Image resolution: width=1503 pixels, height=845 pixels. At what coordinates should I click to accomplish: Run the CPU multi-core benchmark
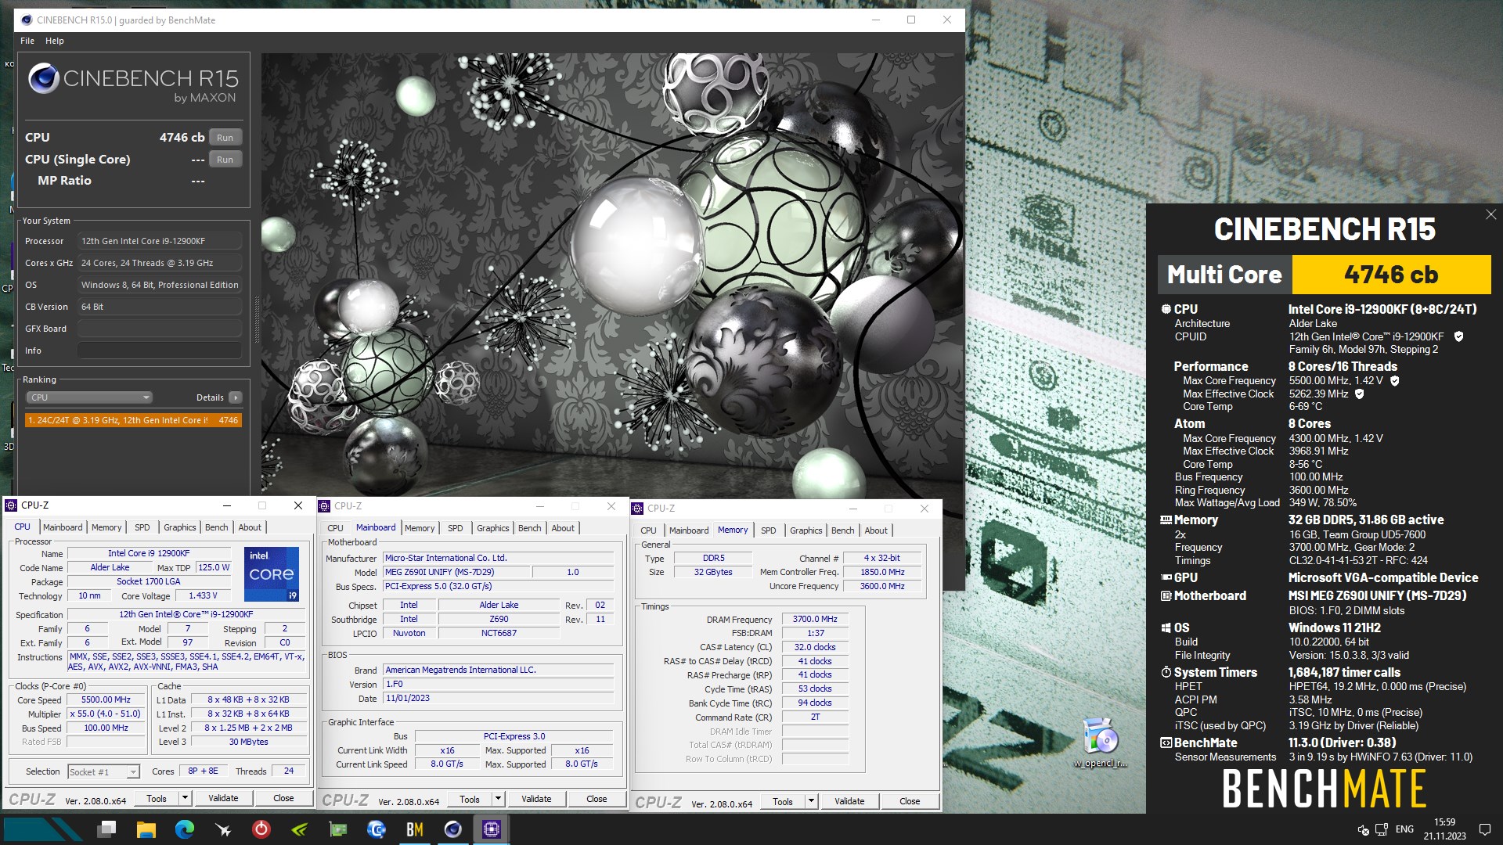225,138
